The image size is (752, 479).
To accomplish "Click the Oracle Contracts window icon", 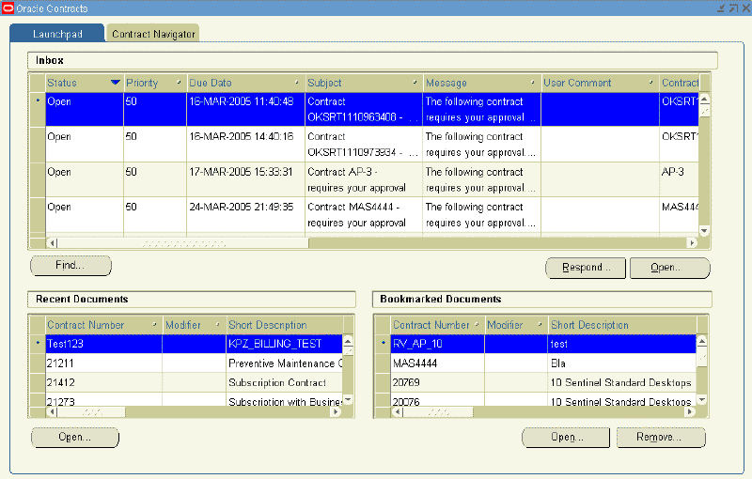I will 8,8.
